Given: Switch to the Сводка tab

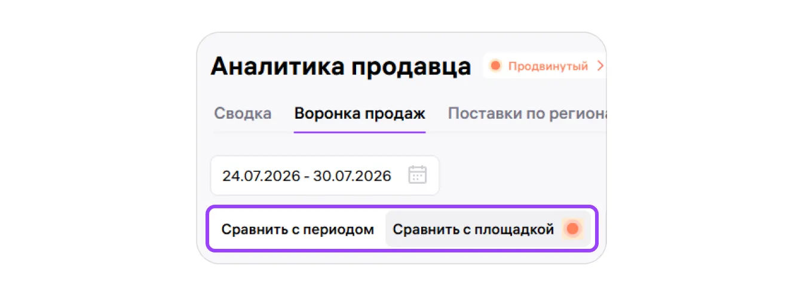Looking at the screenshot, I should coord(243,113).
